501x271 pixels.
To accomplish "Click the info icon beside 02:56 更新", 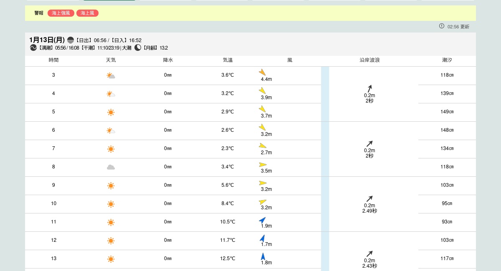I will (x=442, y=26).
